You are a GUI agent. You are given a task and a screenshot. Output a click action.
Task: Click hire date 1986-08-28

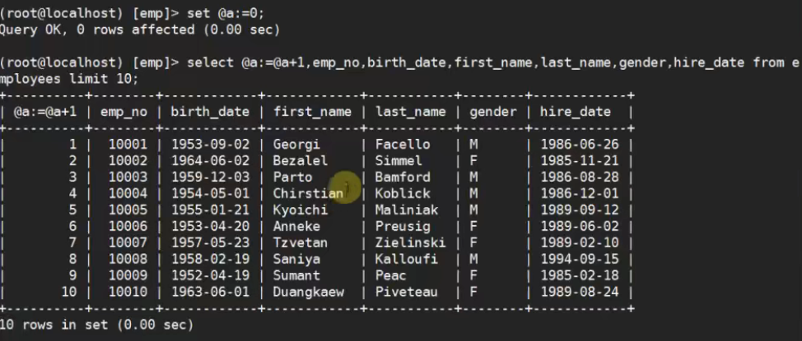[580, 177]
